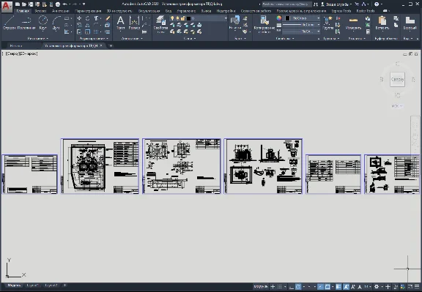The image size is (422, 292).
Task: Select the Круг (Circle) tool
Action: pos(42,23)
